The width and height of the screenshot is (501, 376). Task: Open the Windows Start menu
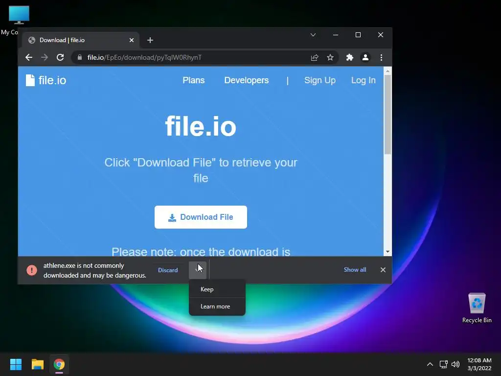16,364
